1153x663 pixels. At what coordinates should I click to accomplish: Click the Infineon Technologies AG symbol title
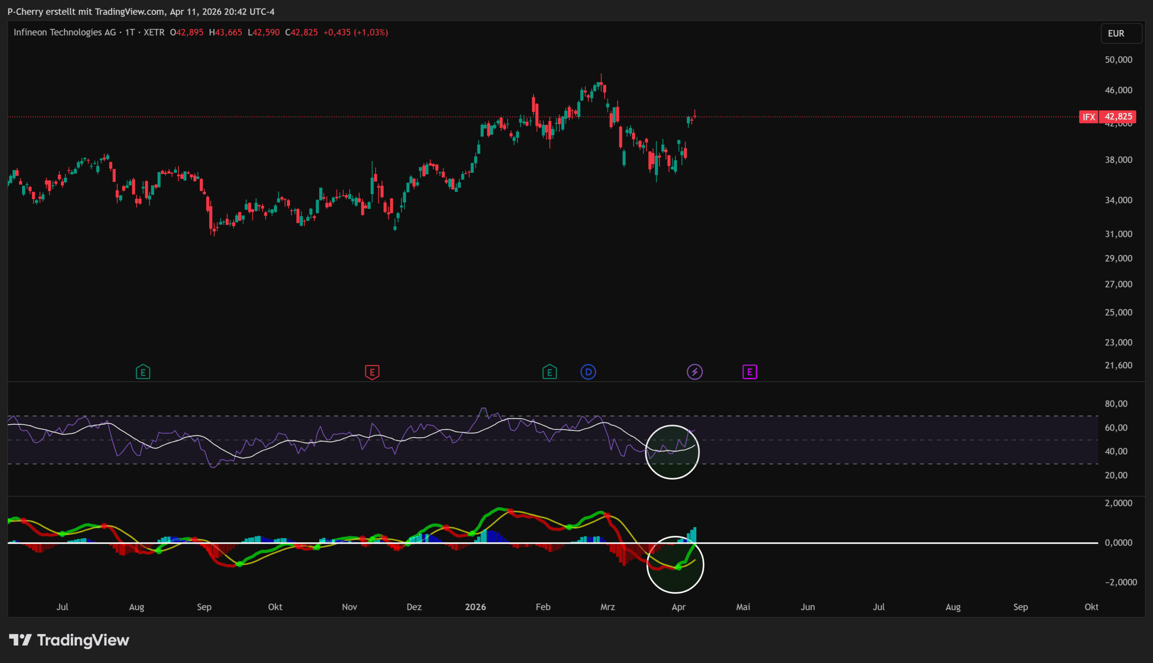pos(65,32)
